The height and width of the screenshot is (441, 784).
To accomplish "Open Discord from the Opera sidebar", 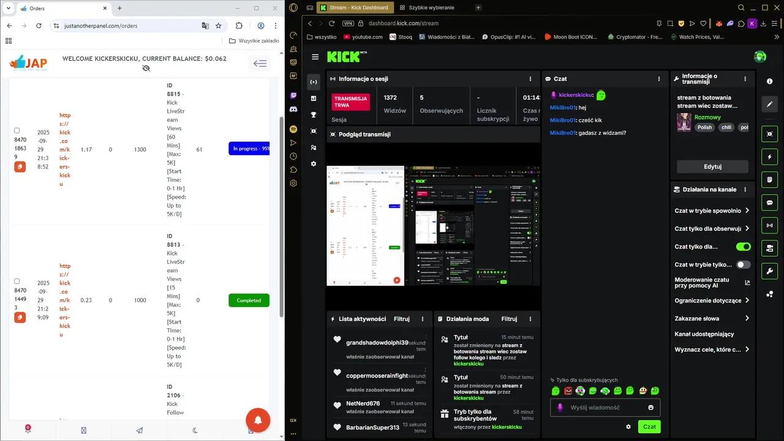I will [x=293, y=108].
